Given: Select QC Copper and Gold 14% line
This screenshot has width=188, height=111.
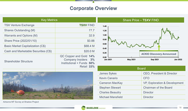Looking at the screenshot, I should tap(77, 56).
